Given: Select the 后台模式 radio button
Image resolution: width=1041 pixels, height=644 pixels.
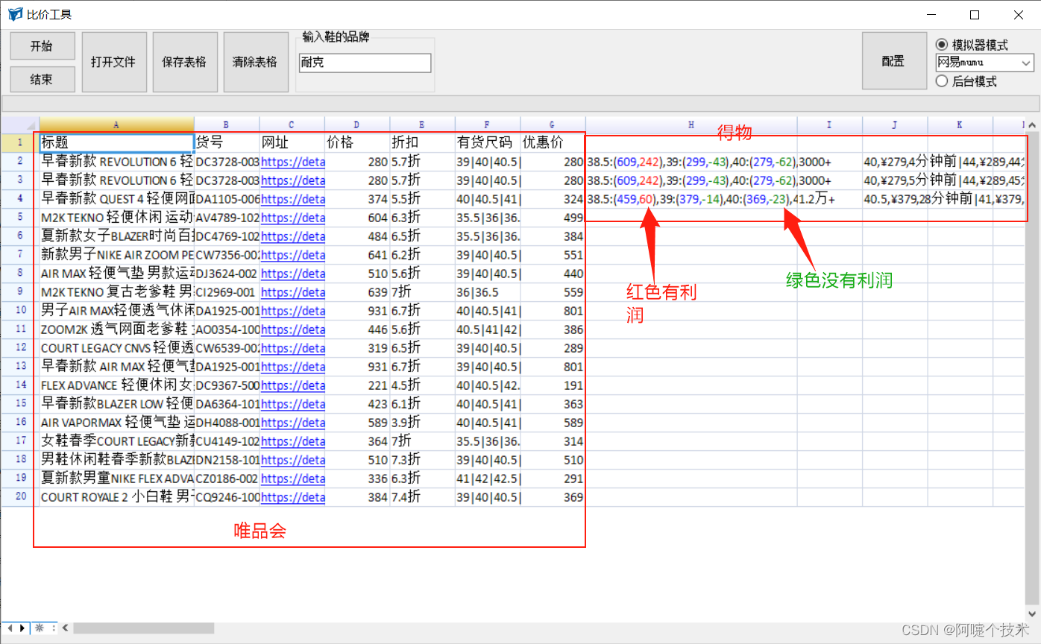Looking at the screenshot, I should pyautogui.click(x=941, y=81).
